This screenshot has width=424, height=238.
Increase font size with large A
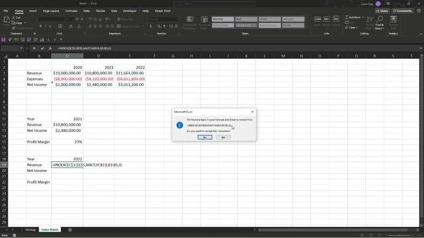(77, 19)
